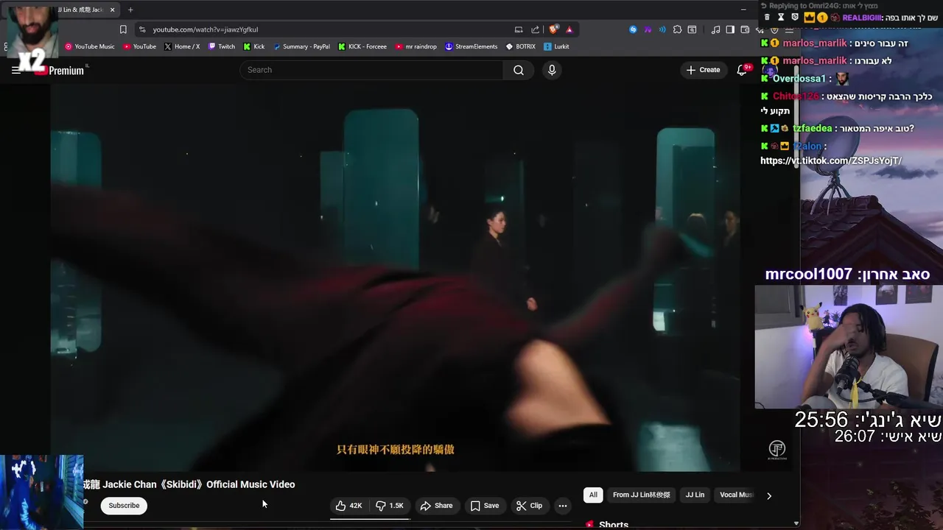Open Summary - PayPal bookmark
943x530 pixels.
(x=301, y=46)
